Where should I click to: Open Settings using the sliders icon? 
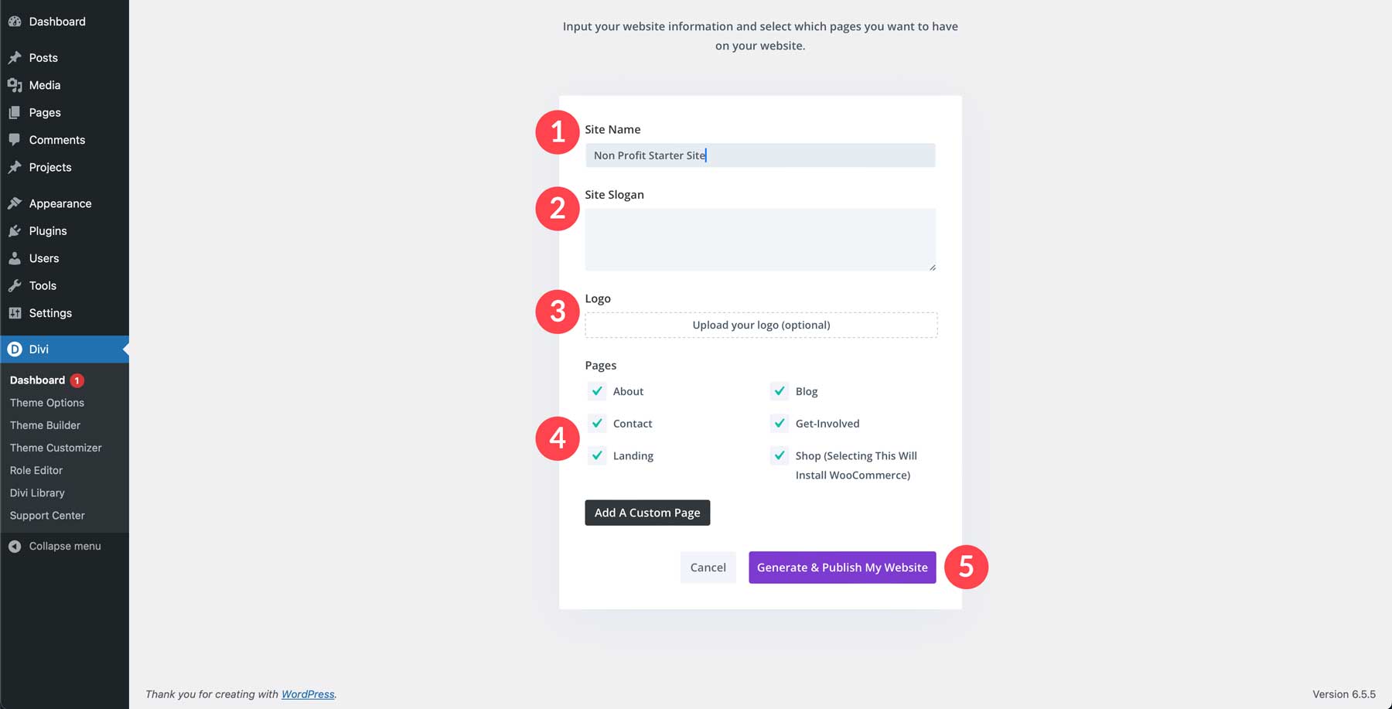[16, 312]
